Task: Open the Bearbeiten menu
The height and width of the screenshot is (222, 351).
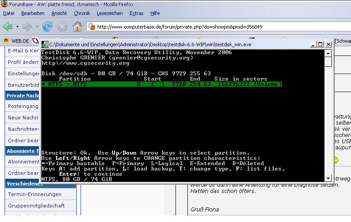Action: (33, 13)
